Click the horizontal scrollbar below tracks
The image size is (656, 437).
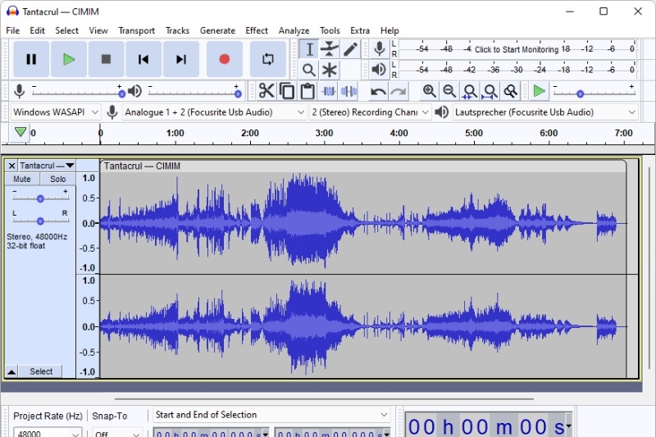click(324, 399)
